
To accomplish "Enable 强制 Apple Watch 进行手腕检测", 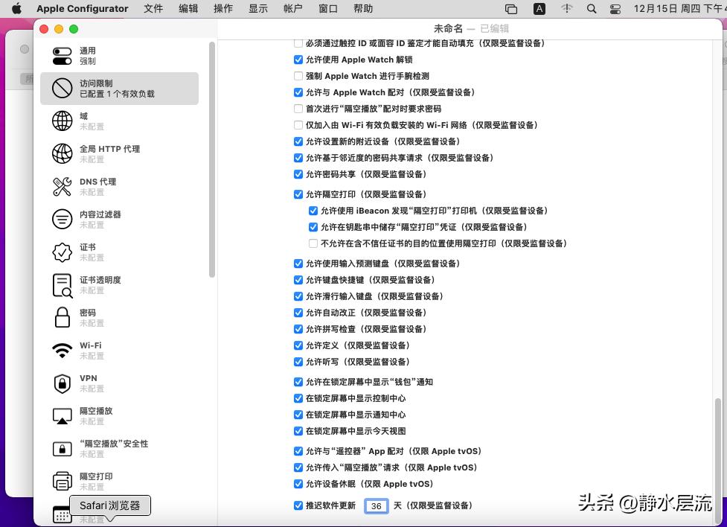I will [298, 76].
